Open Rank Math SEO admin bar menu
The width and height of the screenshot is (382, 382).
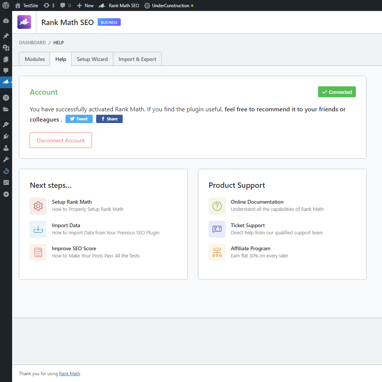coord(119,5)
